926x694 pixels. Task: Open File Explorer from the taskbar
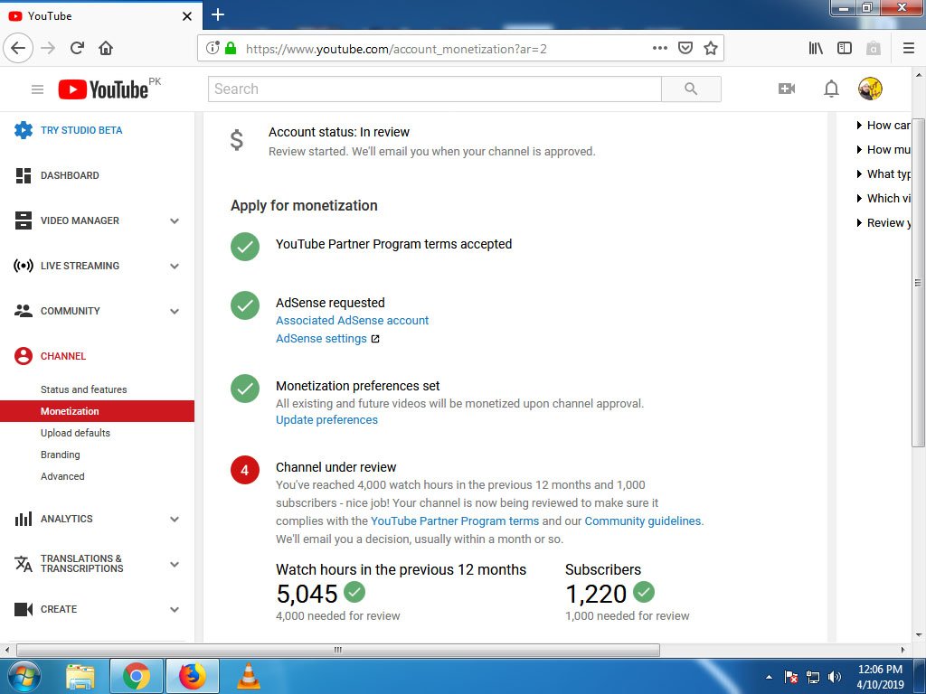pos(80,676)
